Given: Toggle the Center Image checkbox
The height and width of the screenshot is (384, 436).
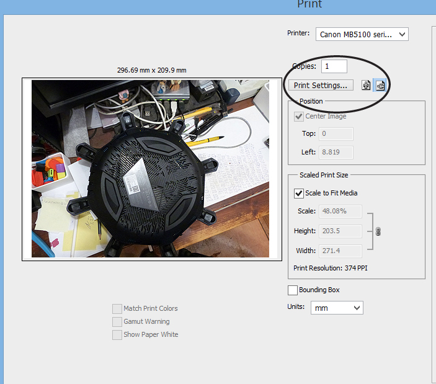Looking at the screenshot, I should (298, 116).
